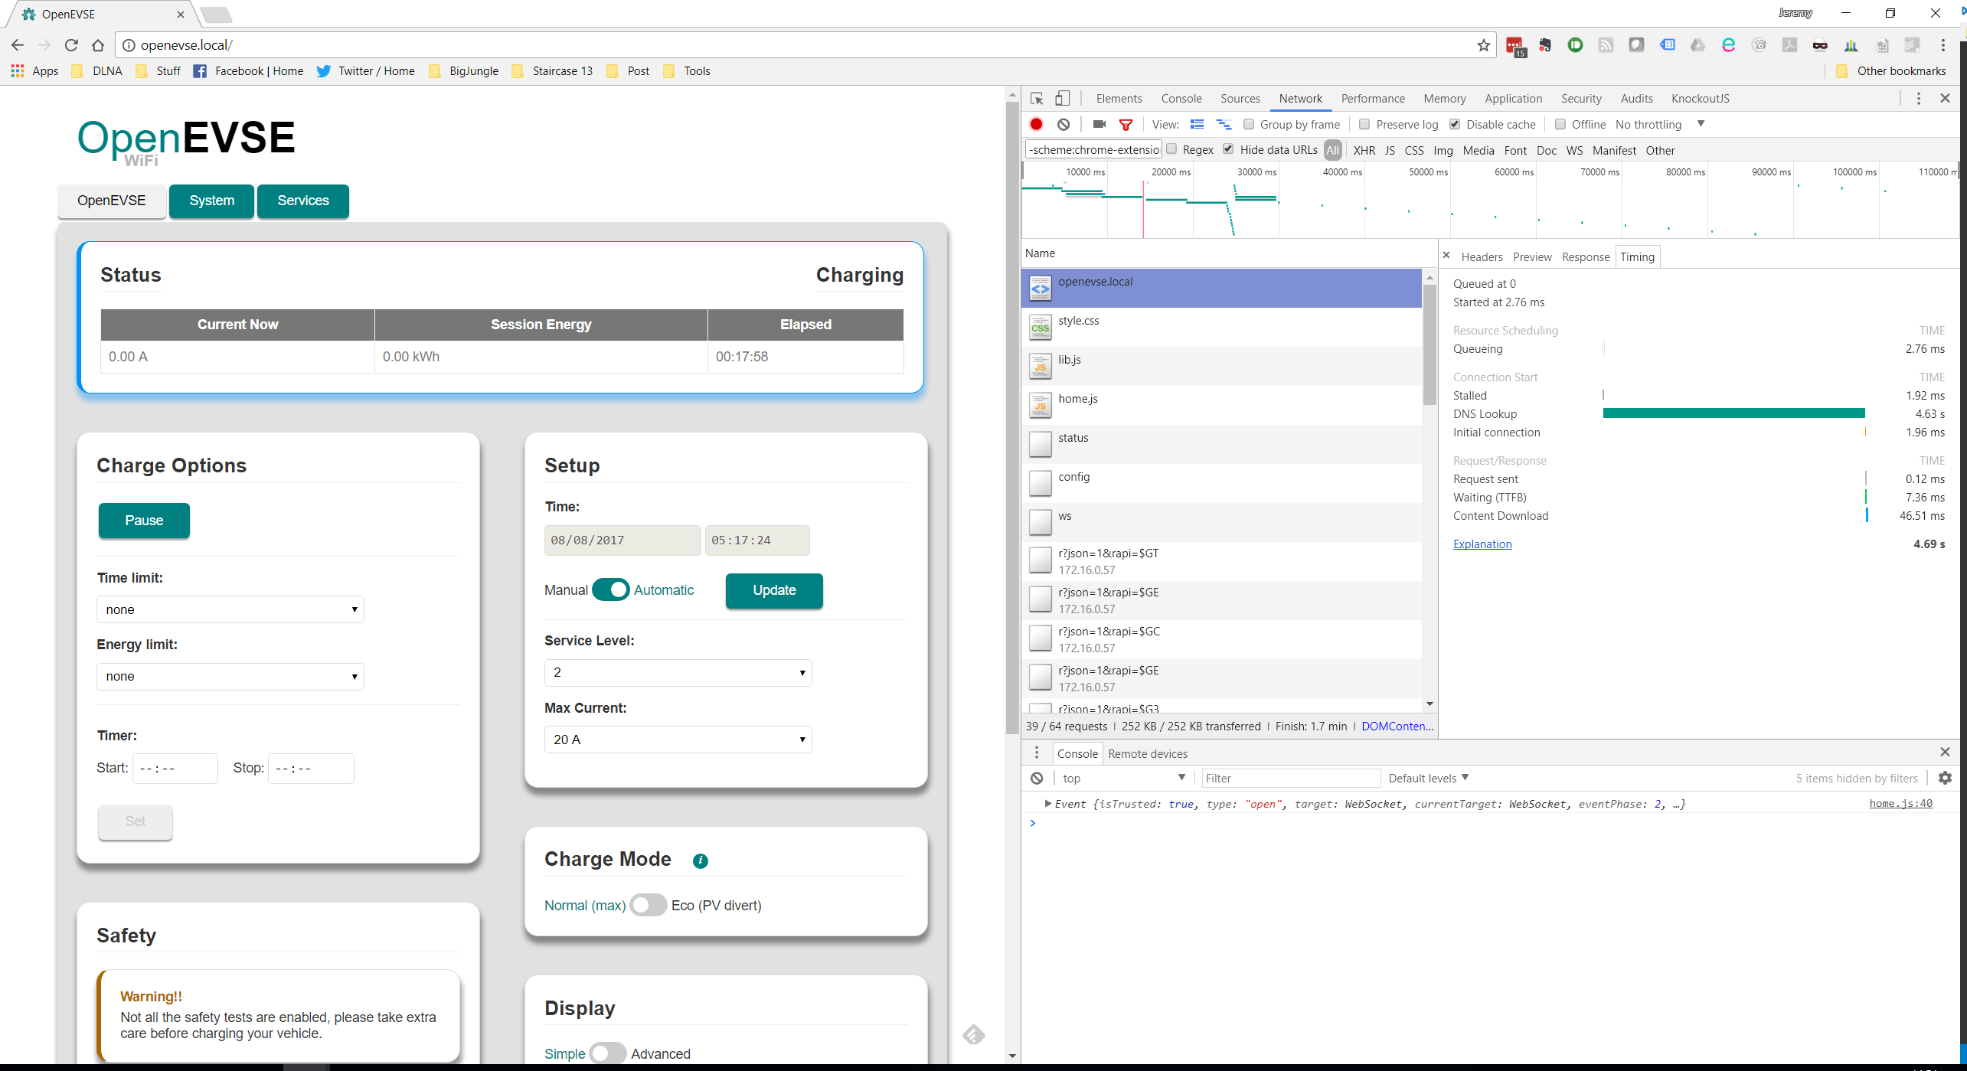Toggle Setup time from Automatic to Manual
The height and width of the screenshot is (1071, 1967).
coord(611,589)
